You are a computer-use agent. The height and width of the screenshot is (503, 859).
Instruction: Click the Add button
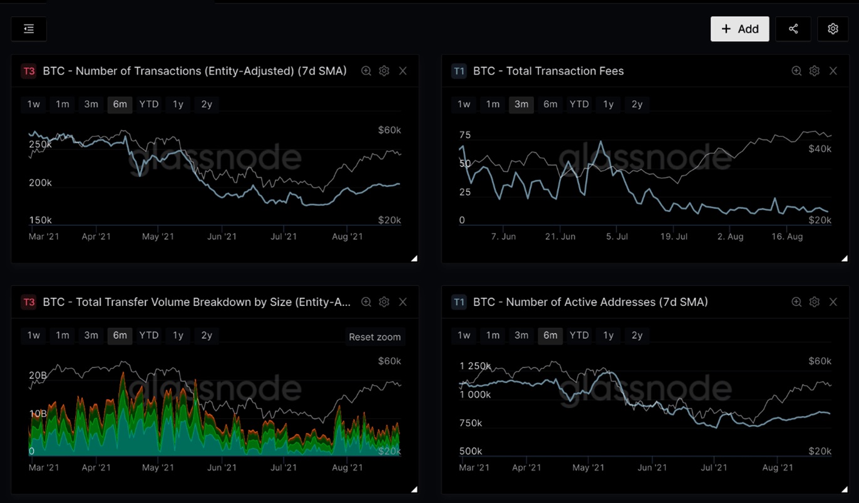click(739, 29)
